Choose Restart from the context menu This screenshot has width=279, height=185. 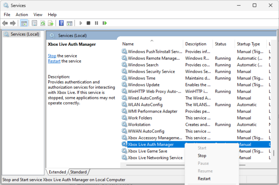(x=204, y=179)
